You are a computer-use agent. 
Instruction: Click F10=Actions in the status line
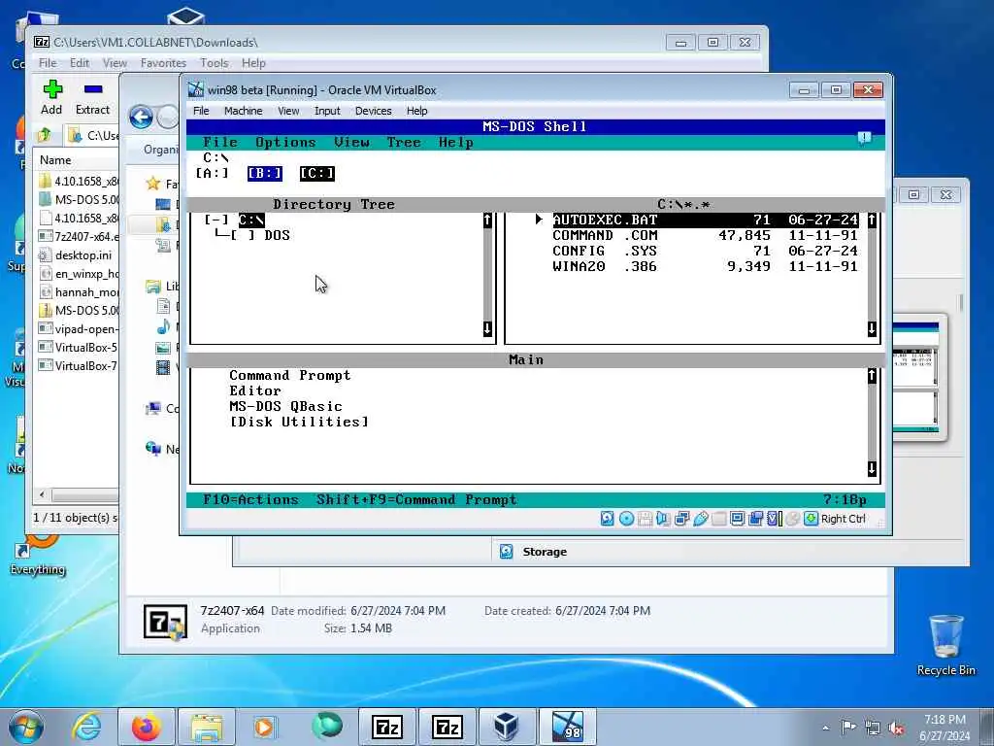251,500
